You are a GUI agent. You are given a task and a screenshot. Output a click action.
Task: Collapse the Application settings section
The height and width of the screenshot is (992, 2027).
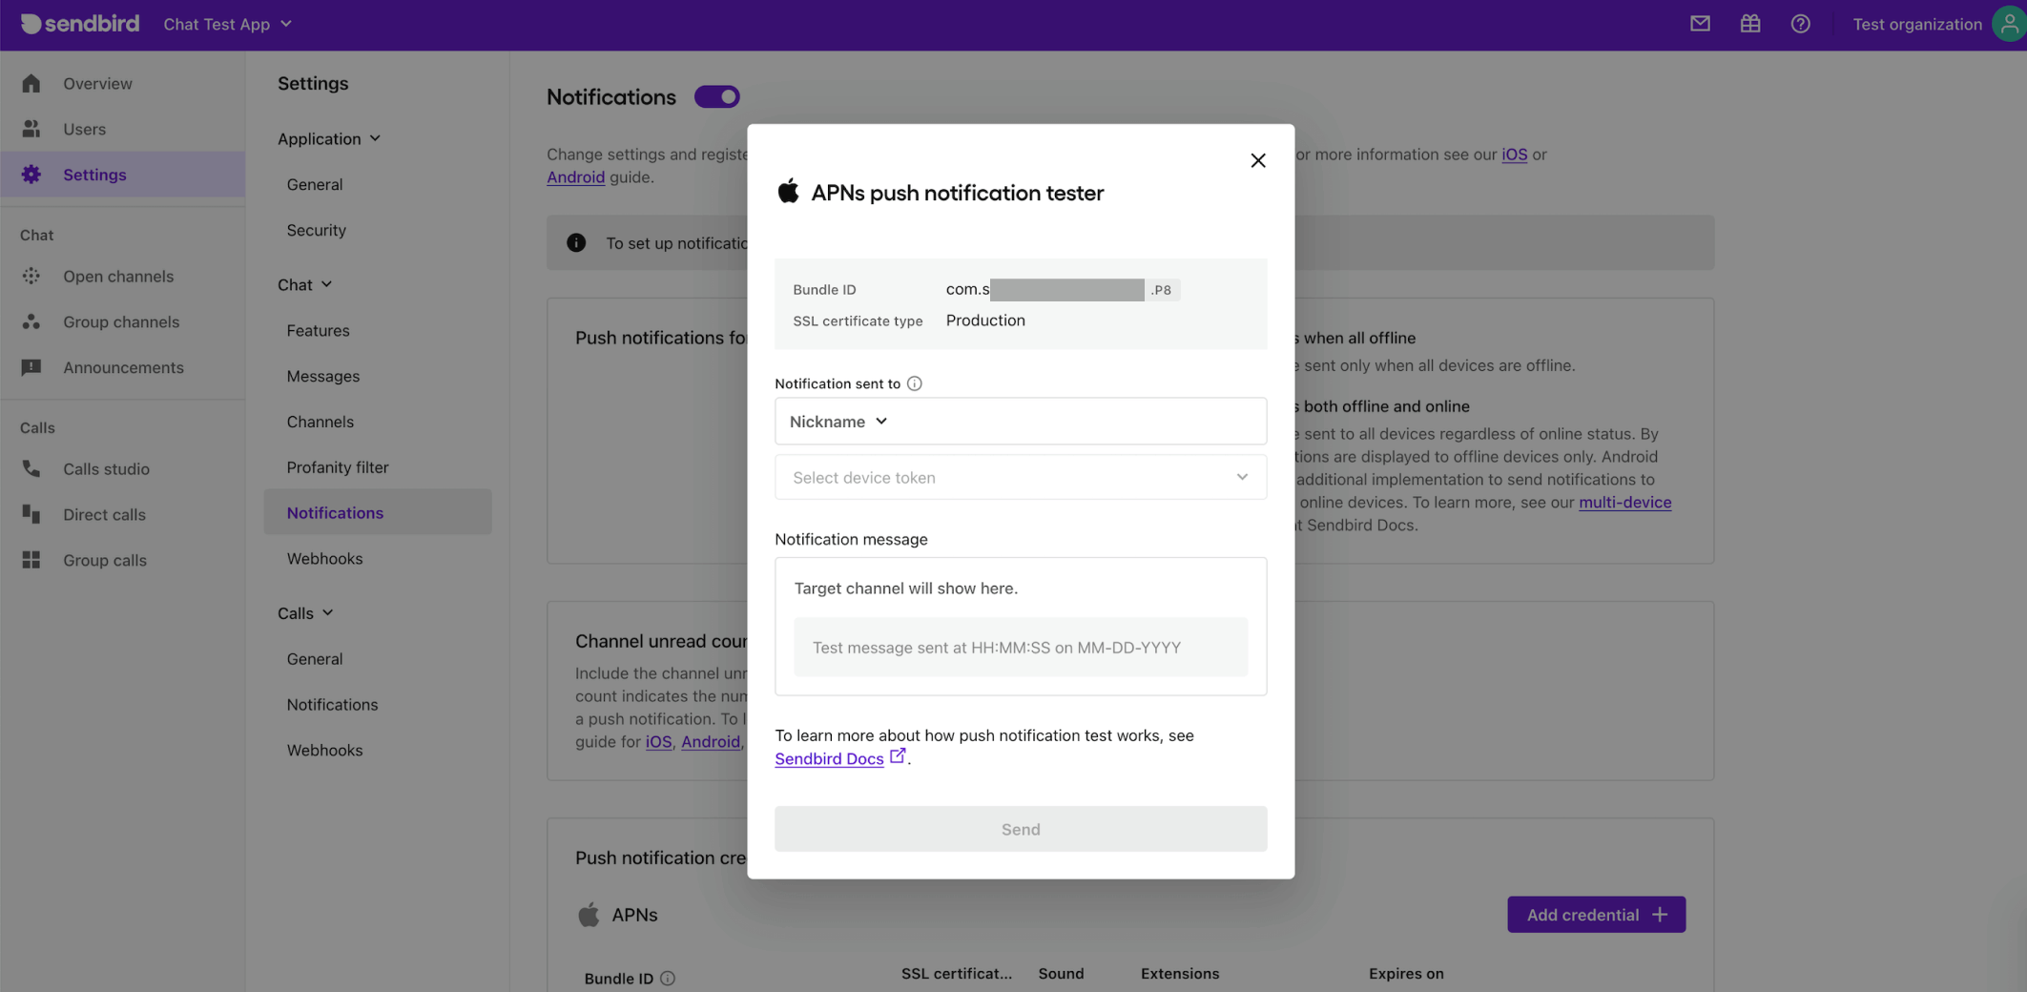point(329,138)
